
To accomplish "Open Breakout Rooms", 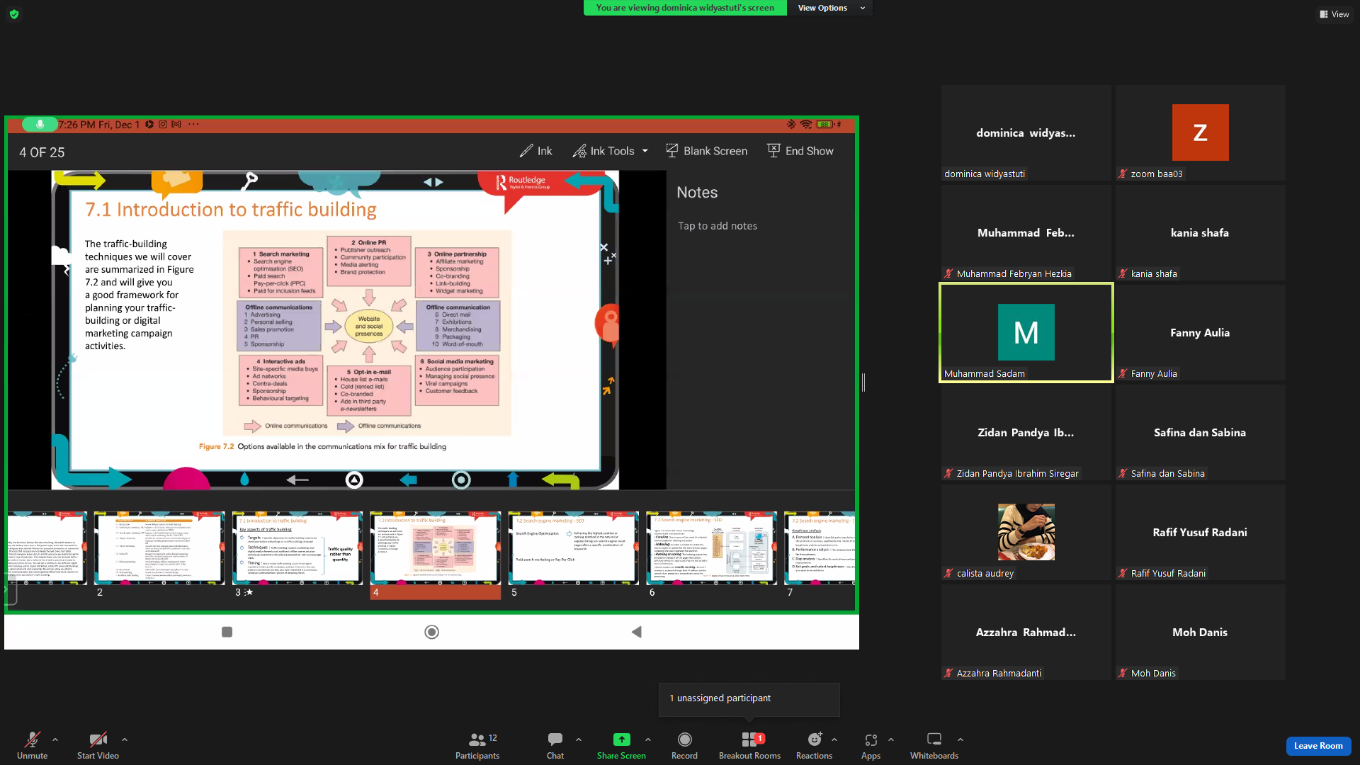I will 749,745.
